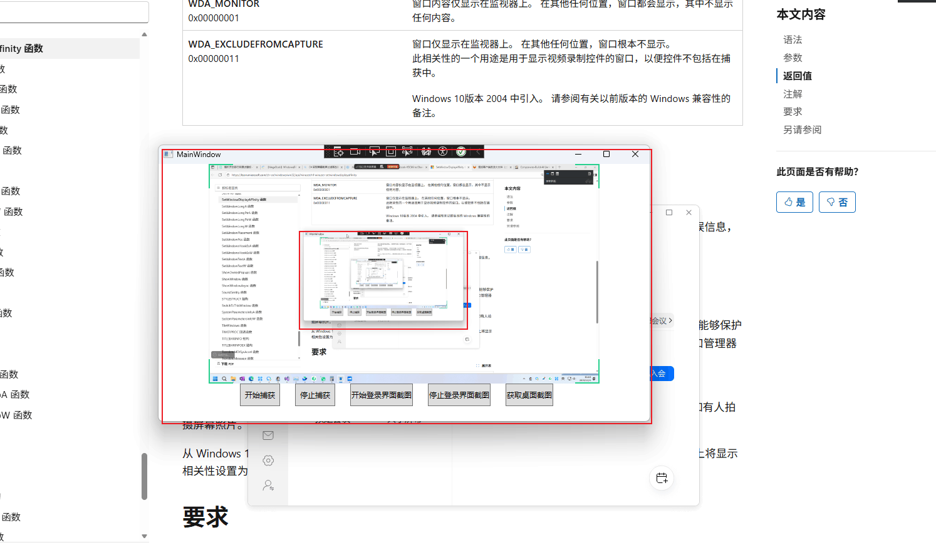Open the hexagon settings icon in sidebar
This screenshot has width=936, height=545.
click(268, 461)
